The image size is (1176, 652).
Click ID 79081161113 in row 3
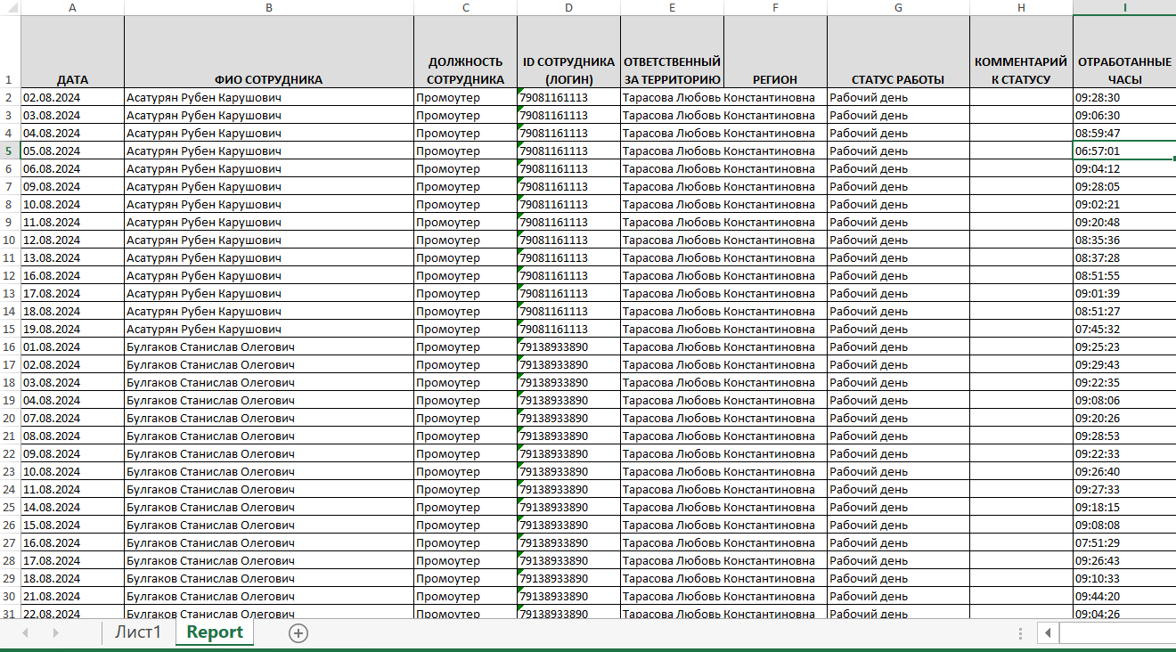coord(568,115)
